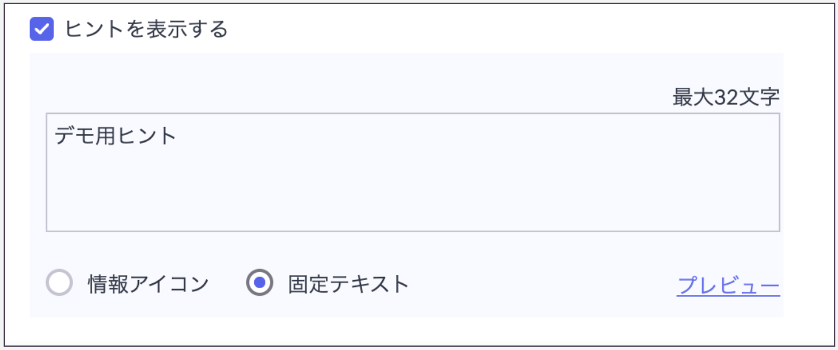Viewport: 838px width, 350px height.
Task: Click the bottom-right corner of the hint textarea
Action: (x=775, y=227)
